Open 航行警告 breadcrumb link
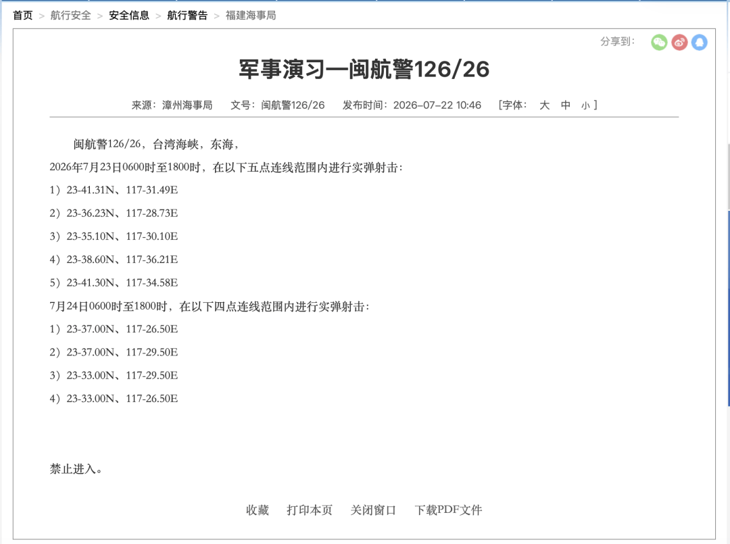The width and height of the screenshot is (730, 544). coord(187,16)
